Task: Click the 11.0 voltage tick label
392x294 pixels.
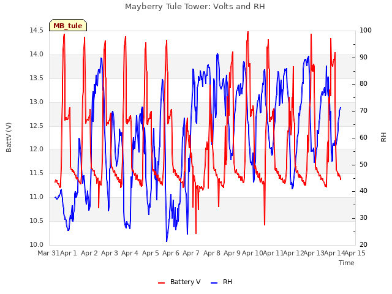Action: pyautogui.click(x=37, y=197)
